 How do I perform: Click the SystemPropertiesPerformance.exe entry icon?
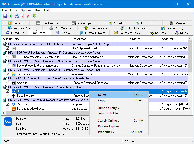(x=14, y=66)
